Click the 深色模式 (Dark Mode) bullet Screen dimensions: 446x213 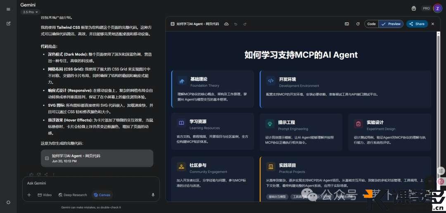click(x=99, y=57)
